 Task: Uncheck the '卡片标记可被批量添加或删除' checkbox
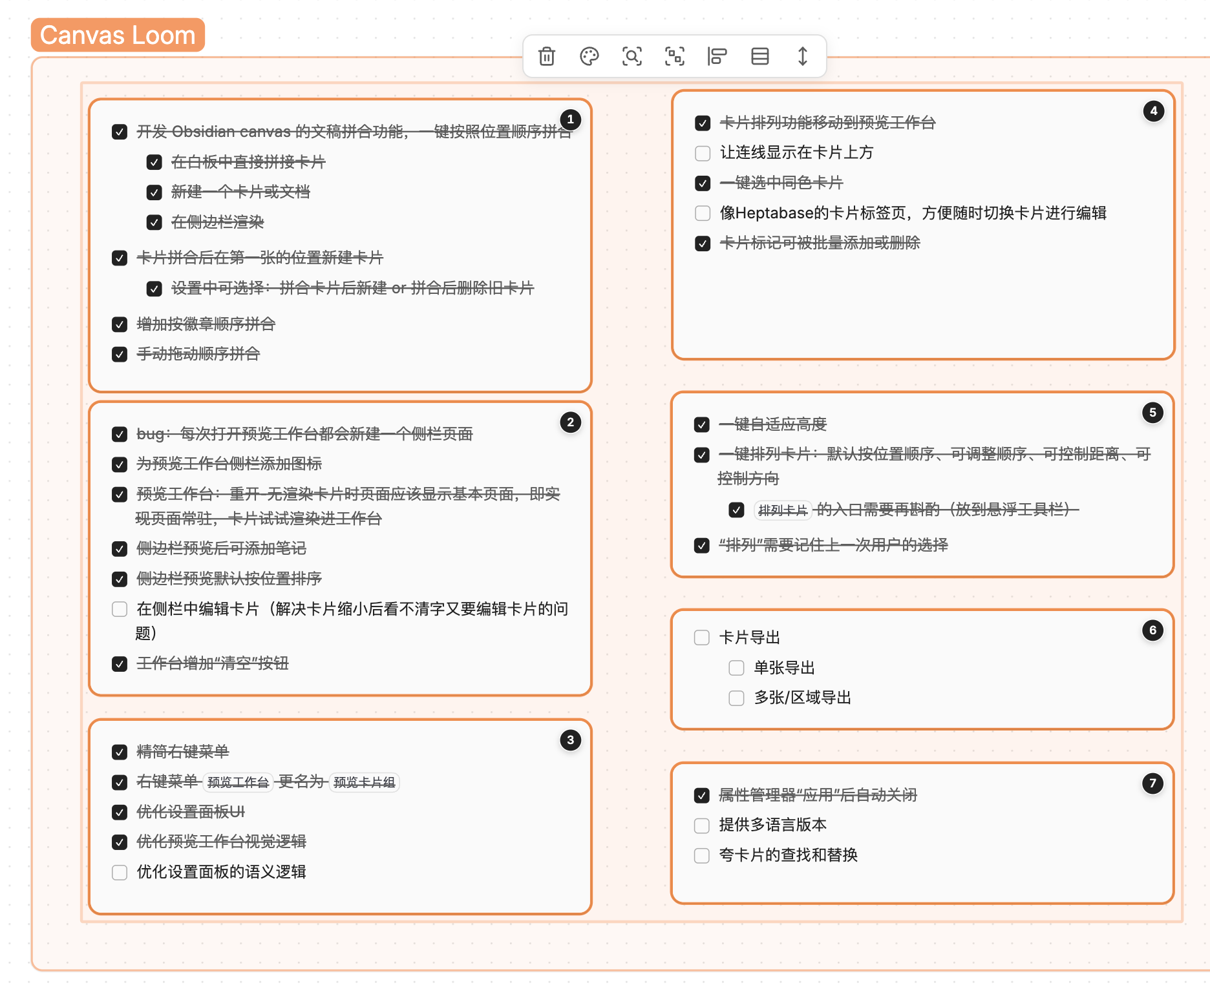pos(703,244)
